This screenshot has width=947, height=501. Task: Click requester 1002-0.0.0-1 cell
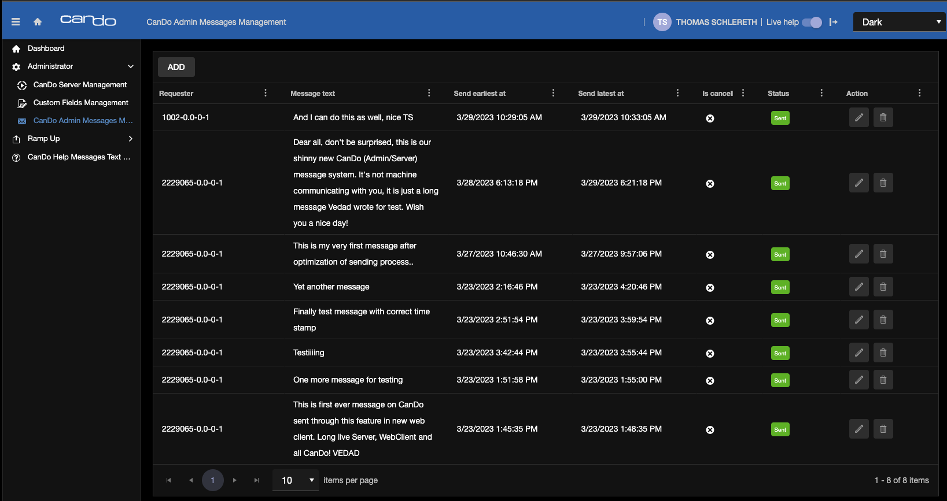(186, 117)
